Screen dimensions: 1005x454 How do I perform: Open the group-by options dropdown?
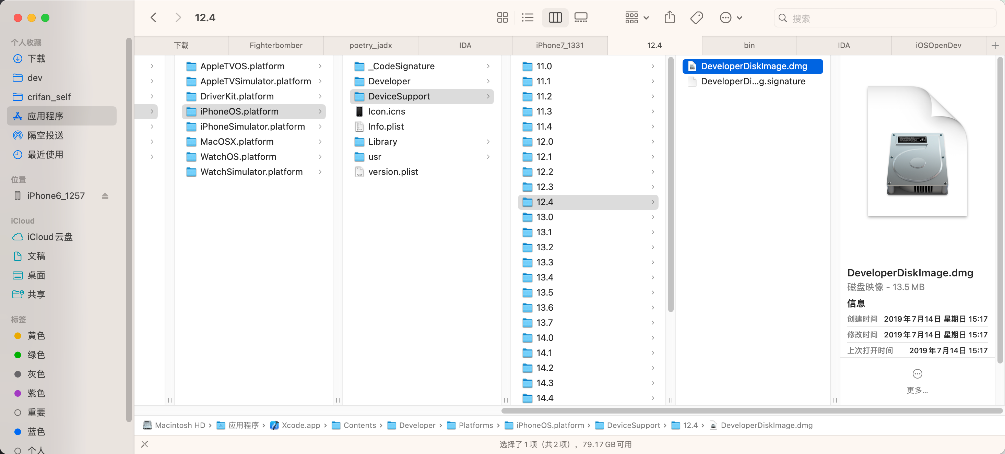pos(637,17)
